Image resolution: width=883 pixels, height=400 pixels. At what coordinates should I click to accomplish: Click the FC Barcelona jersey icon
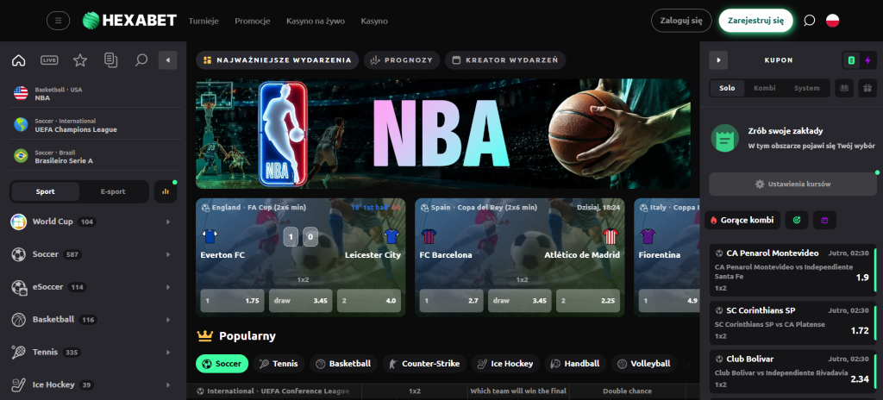[x=428, y=236]
